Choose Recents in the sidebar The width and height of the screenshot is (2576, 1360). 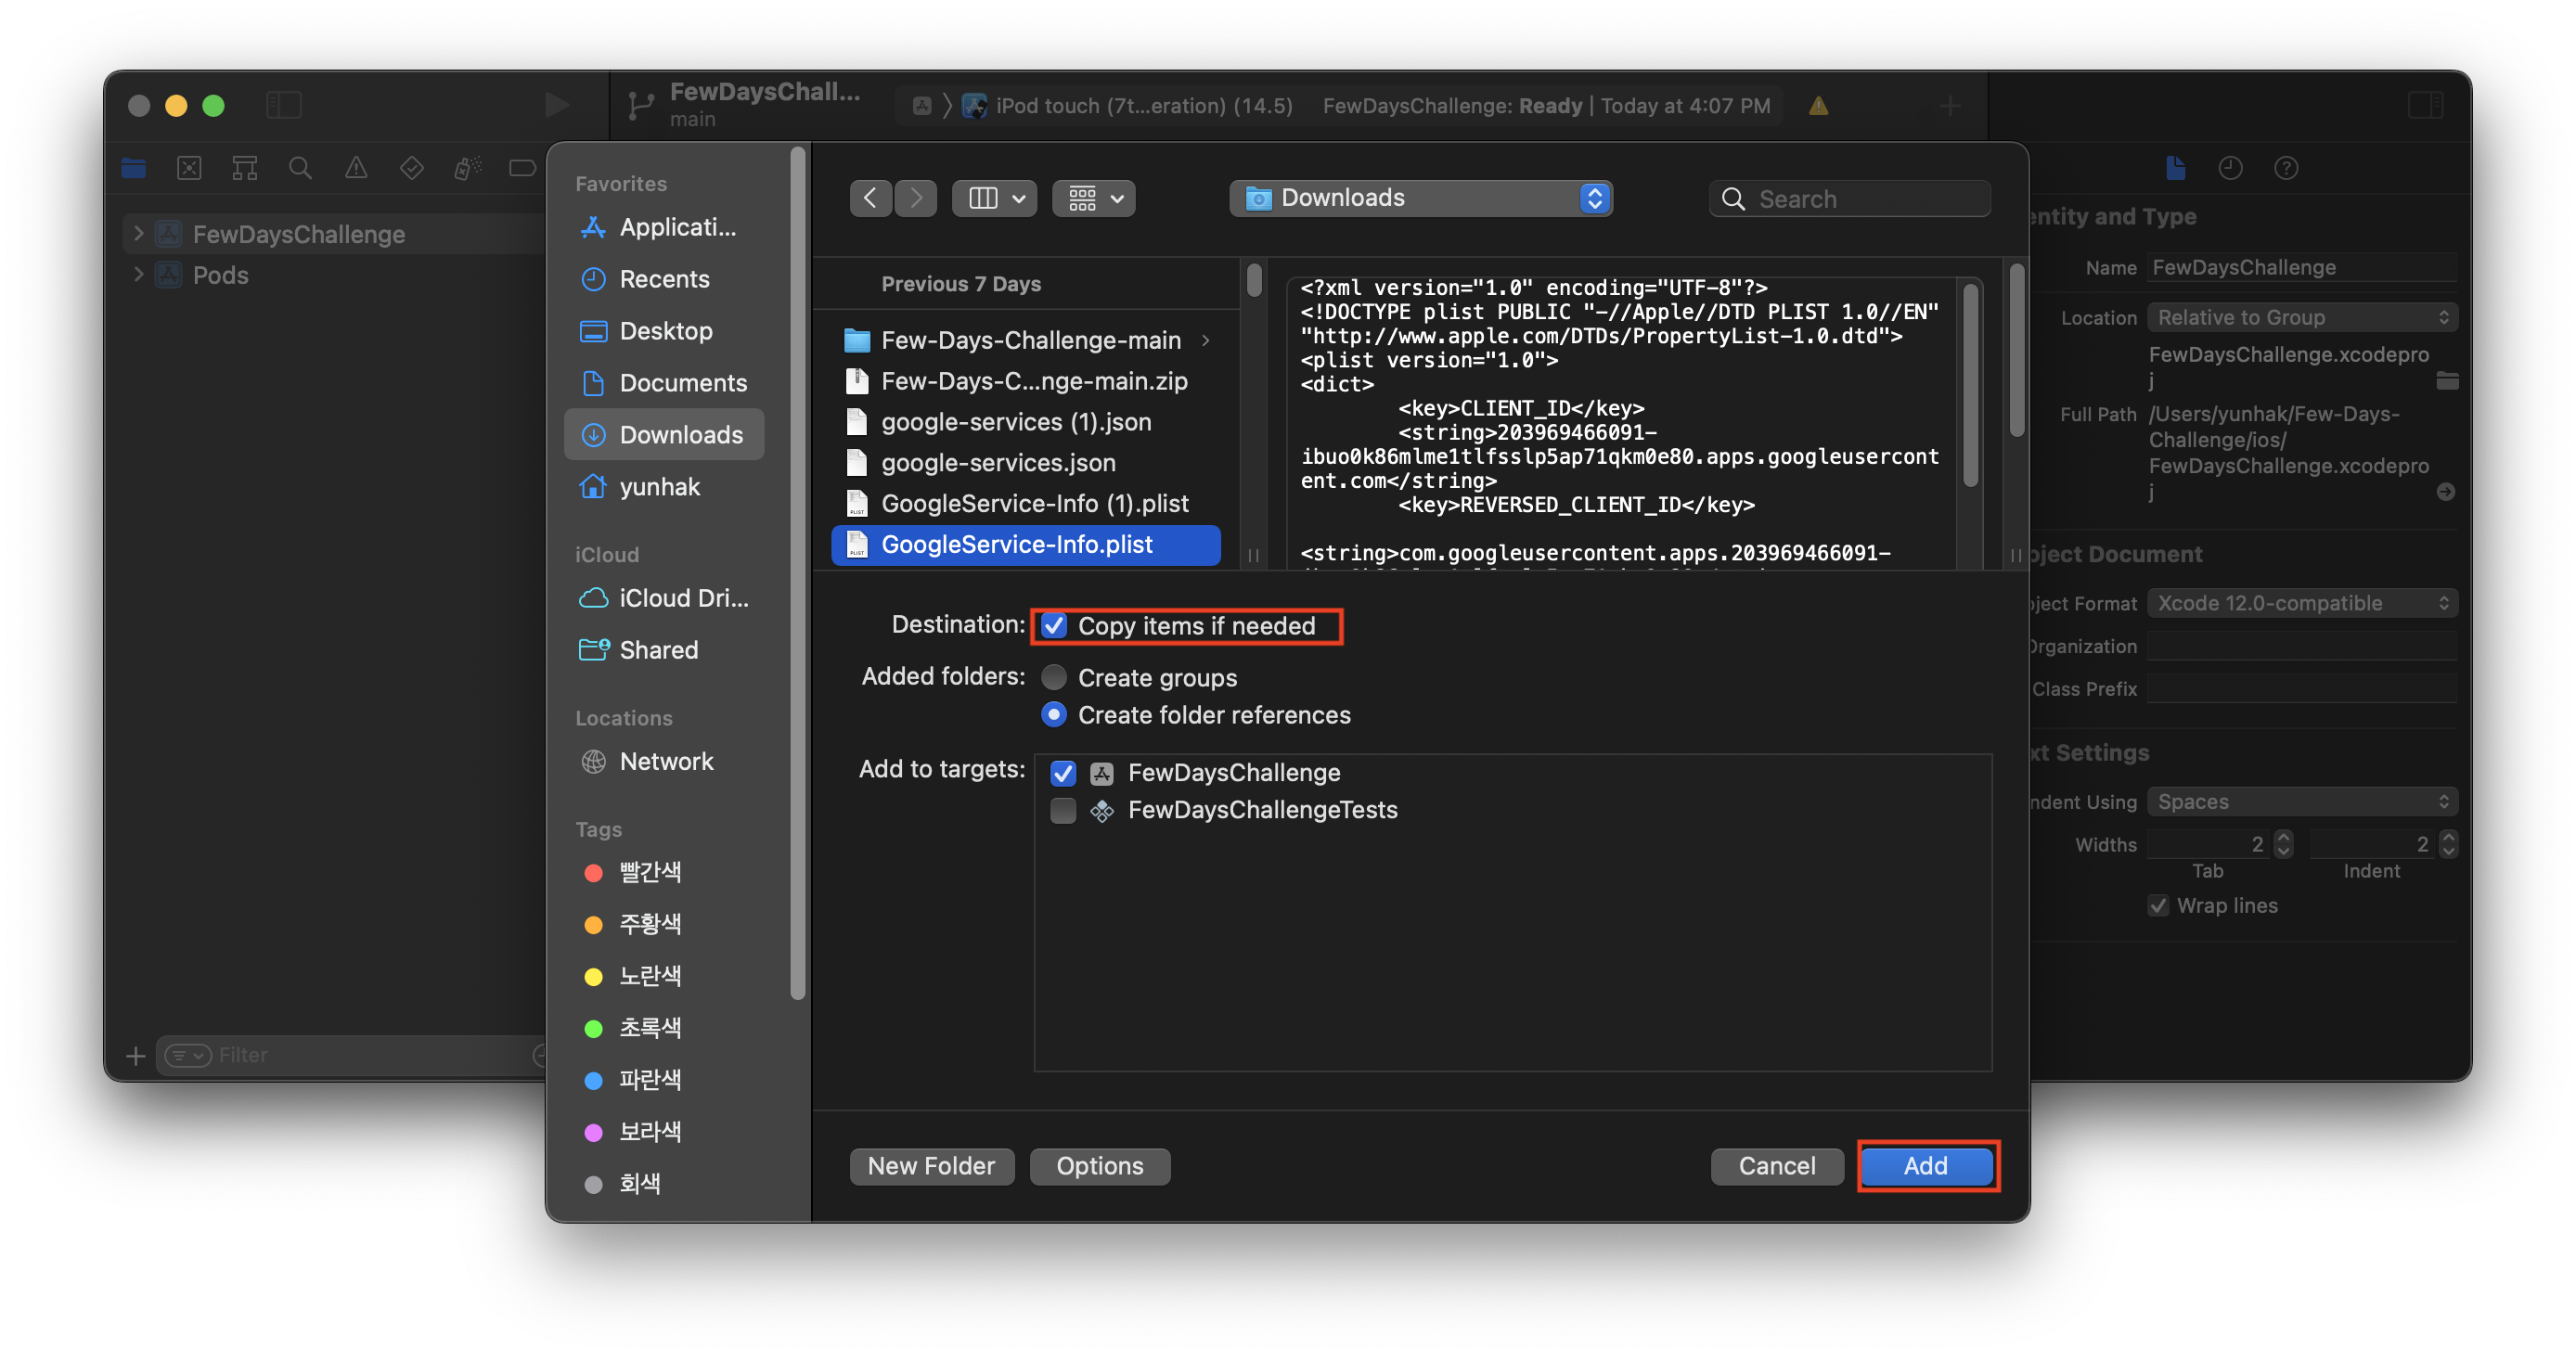click(664, 279)
